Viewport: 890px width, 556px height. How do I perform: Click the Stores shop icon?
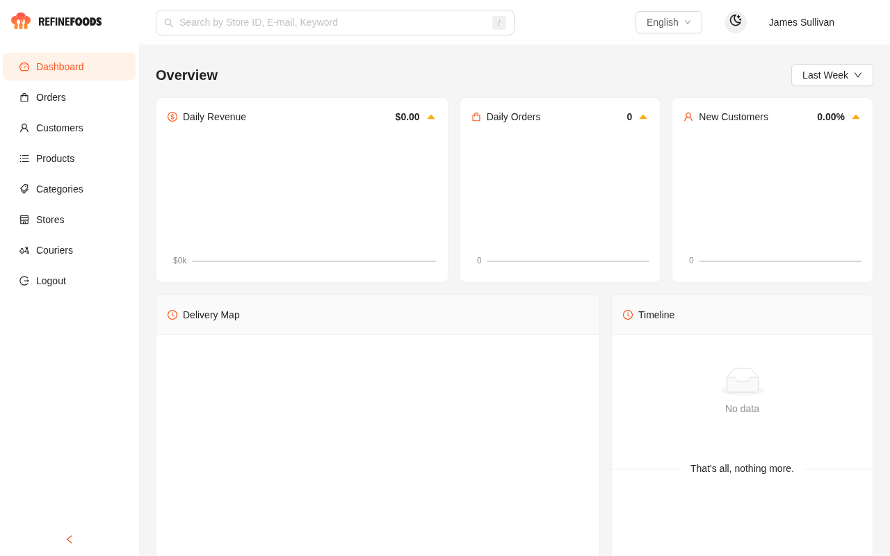[24, 220]
